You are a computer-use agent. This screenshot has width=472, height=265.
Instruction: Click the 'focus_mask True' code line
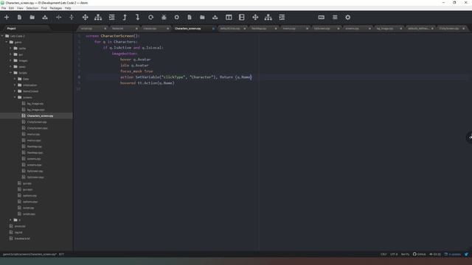136,71
